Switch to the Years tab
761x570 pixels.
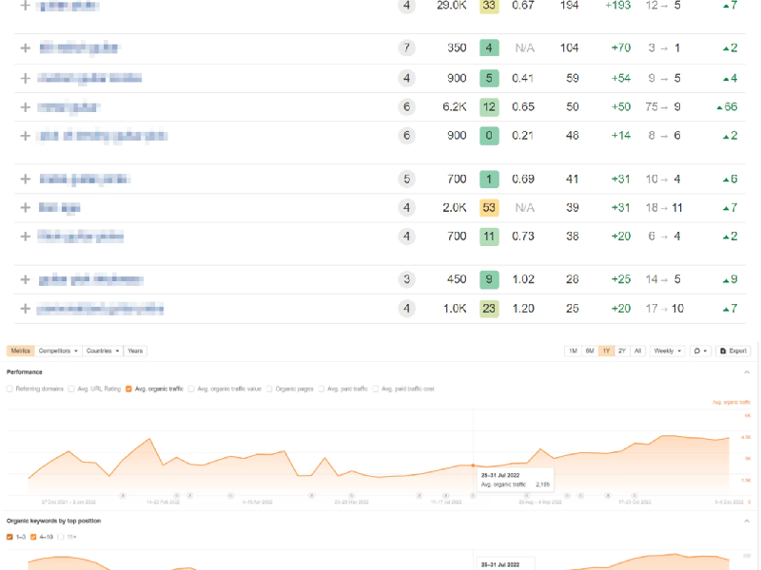pos(135,351)
